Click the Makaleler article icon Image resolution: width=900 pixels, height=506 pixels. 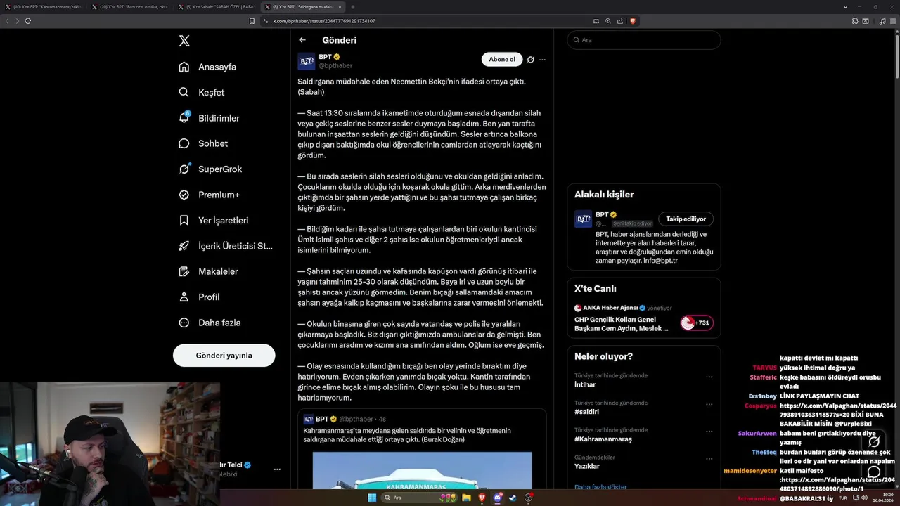[184, 271]
